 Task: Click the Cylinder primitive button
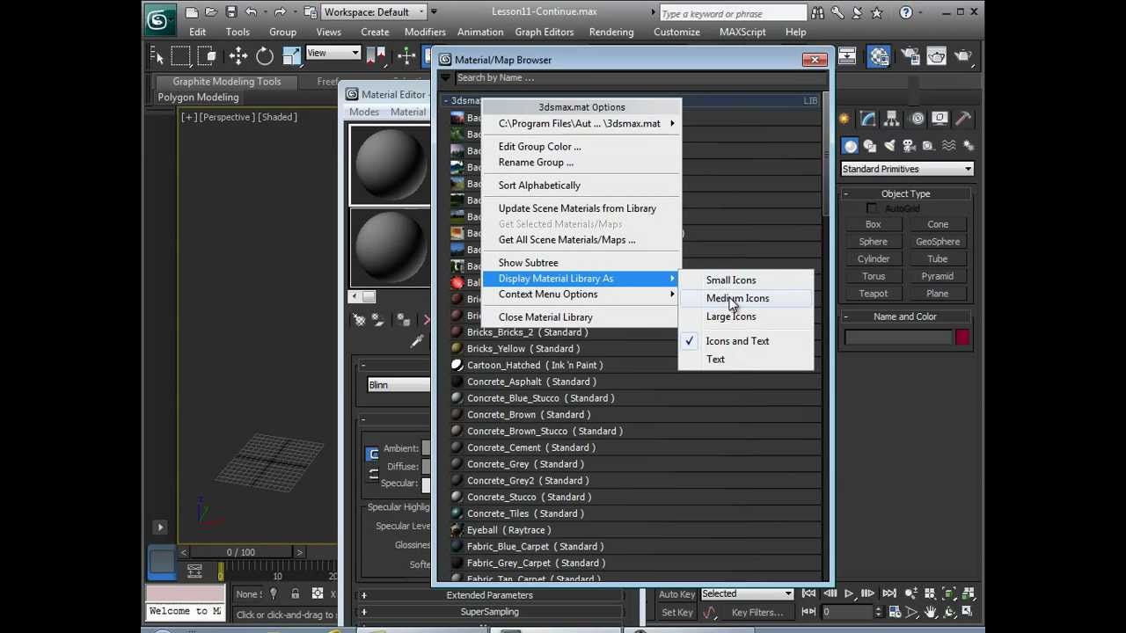874,259
